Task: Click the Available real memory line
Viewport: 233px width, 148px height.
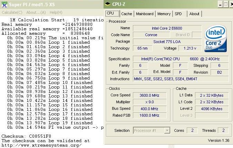Action: tap(47, 29)
